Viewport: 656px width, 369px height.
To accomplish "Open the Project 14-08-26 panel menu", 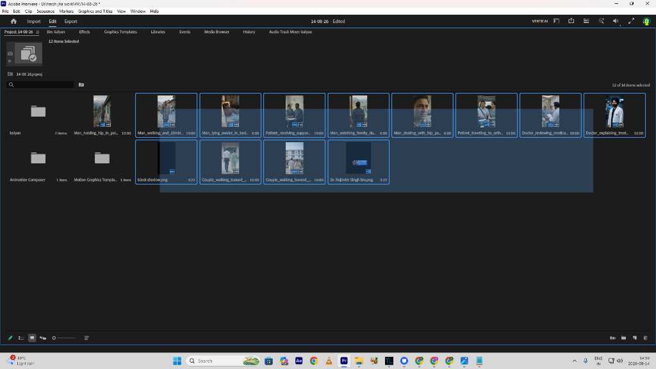I will click(38, 32).
